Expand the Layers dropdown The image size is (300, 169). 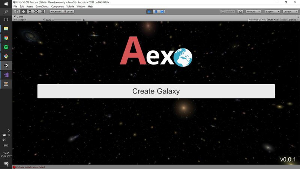point(271,12)
